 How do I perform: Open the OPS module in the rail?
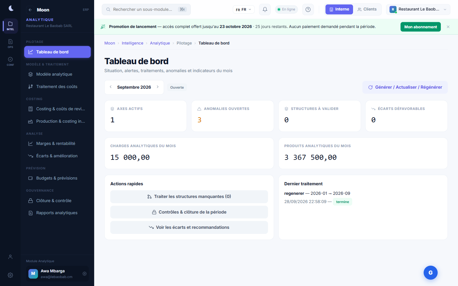(10, 44)
